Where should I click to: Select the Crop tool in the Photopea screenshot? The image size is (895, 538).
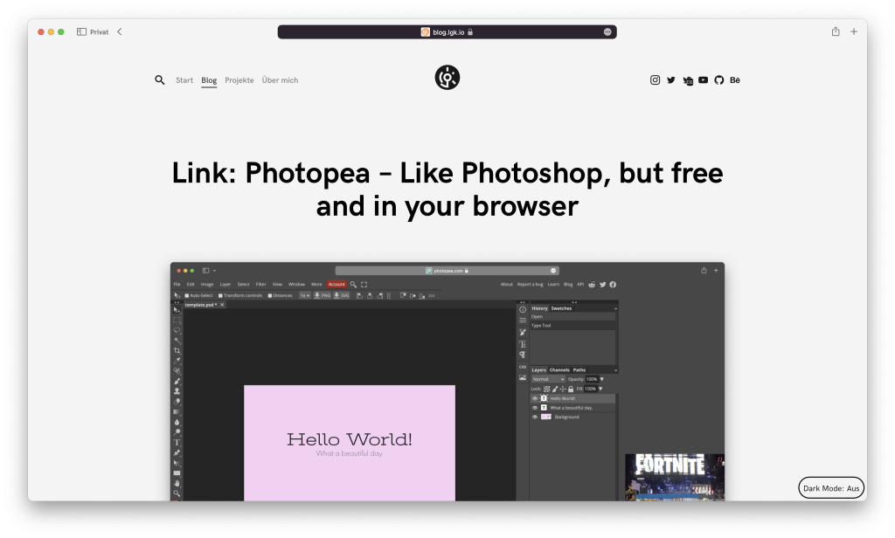[x=177, y=350]
